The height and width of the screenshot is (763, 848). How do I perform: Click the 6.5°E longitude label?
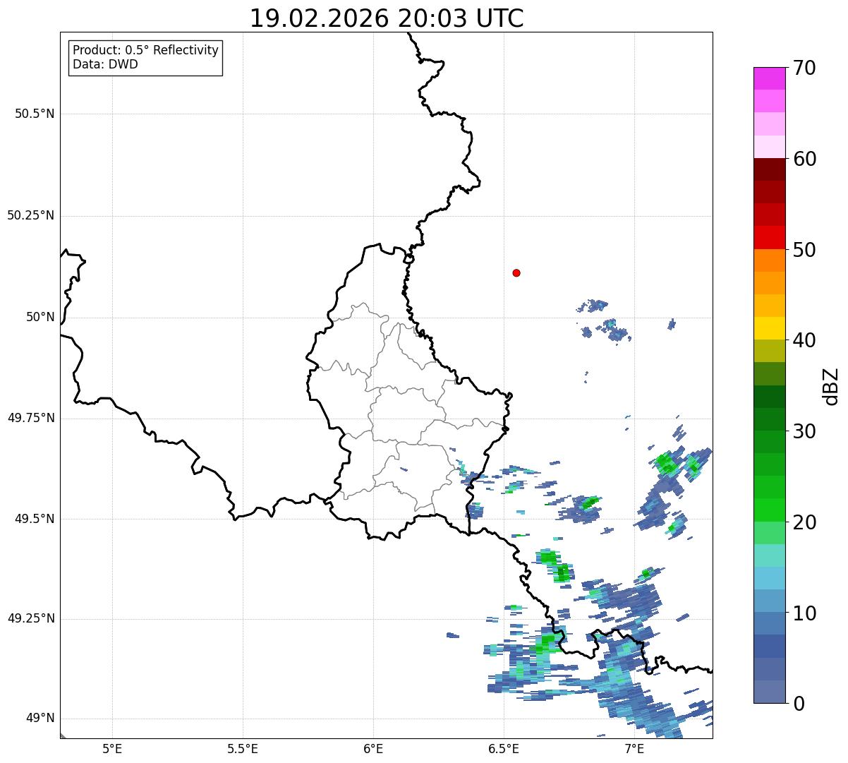click(504, 748)
